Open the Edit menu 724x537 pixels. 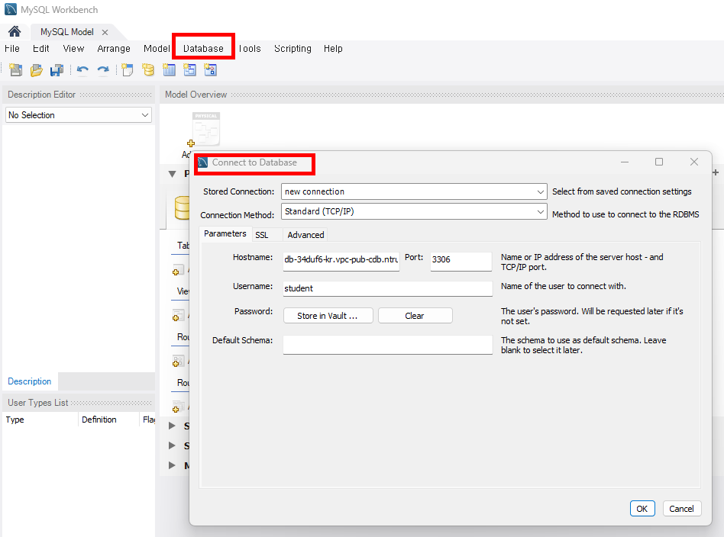pyautogui.click(x=40, y=49)
